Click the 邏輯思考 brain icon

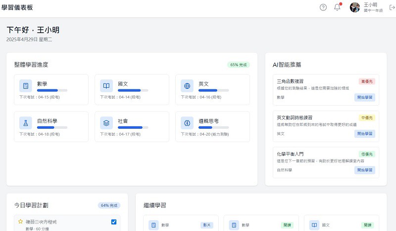coord(187,122)
